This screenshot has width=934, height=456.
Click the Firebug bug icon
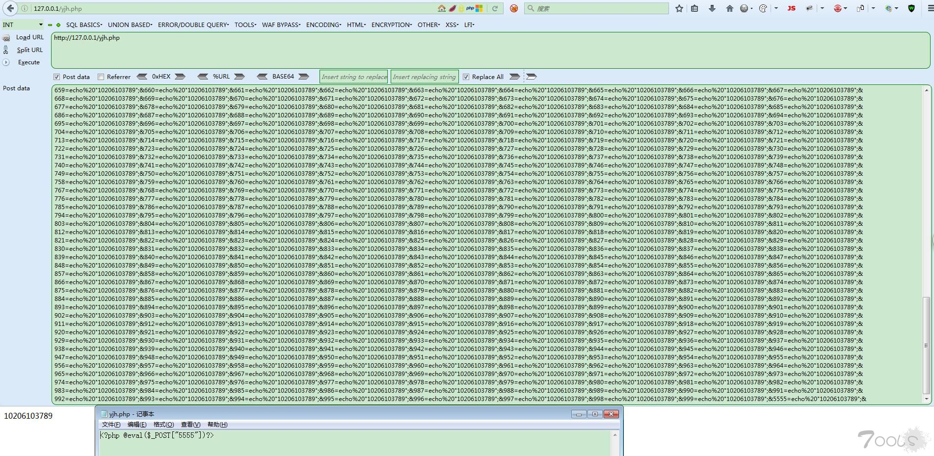[x=809, y=8]
